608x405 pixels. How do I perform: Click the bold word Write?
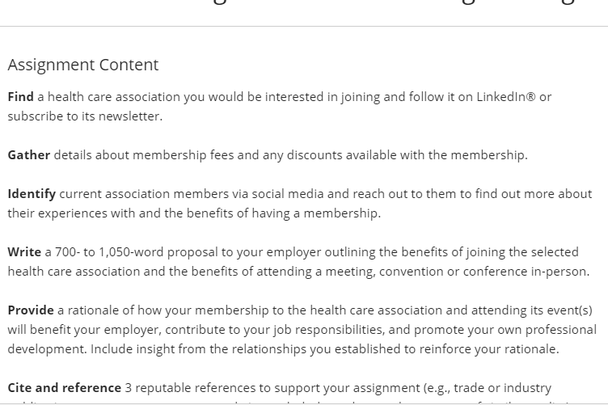[x=24, y=252]
